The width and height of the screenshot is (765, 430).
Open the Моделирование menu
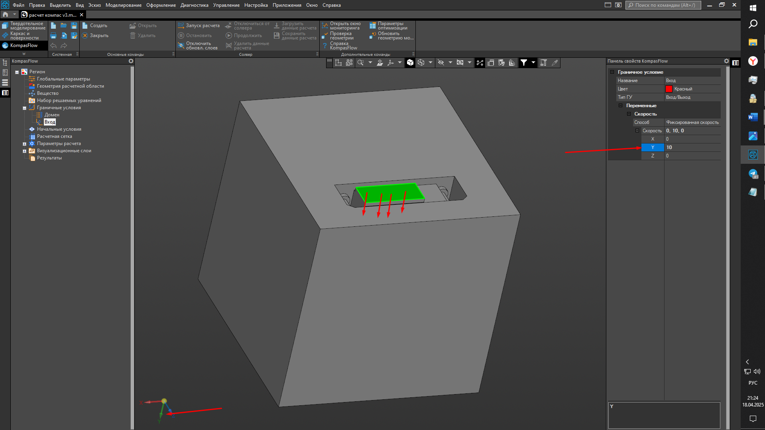123,5
